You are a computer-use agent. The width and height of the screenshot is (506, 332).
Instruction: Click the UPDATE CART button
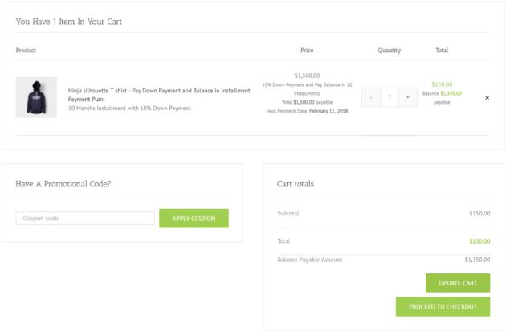pyautogui.click(x=458, y=283)
